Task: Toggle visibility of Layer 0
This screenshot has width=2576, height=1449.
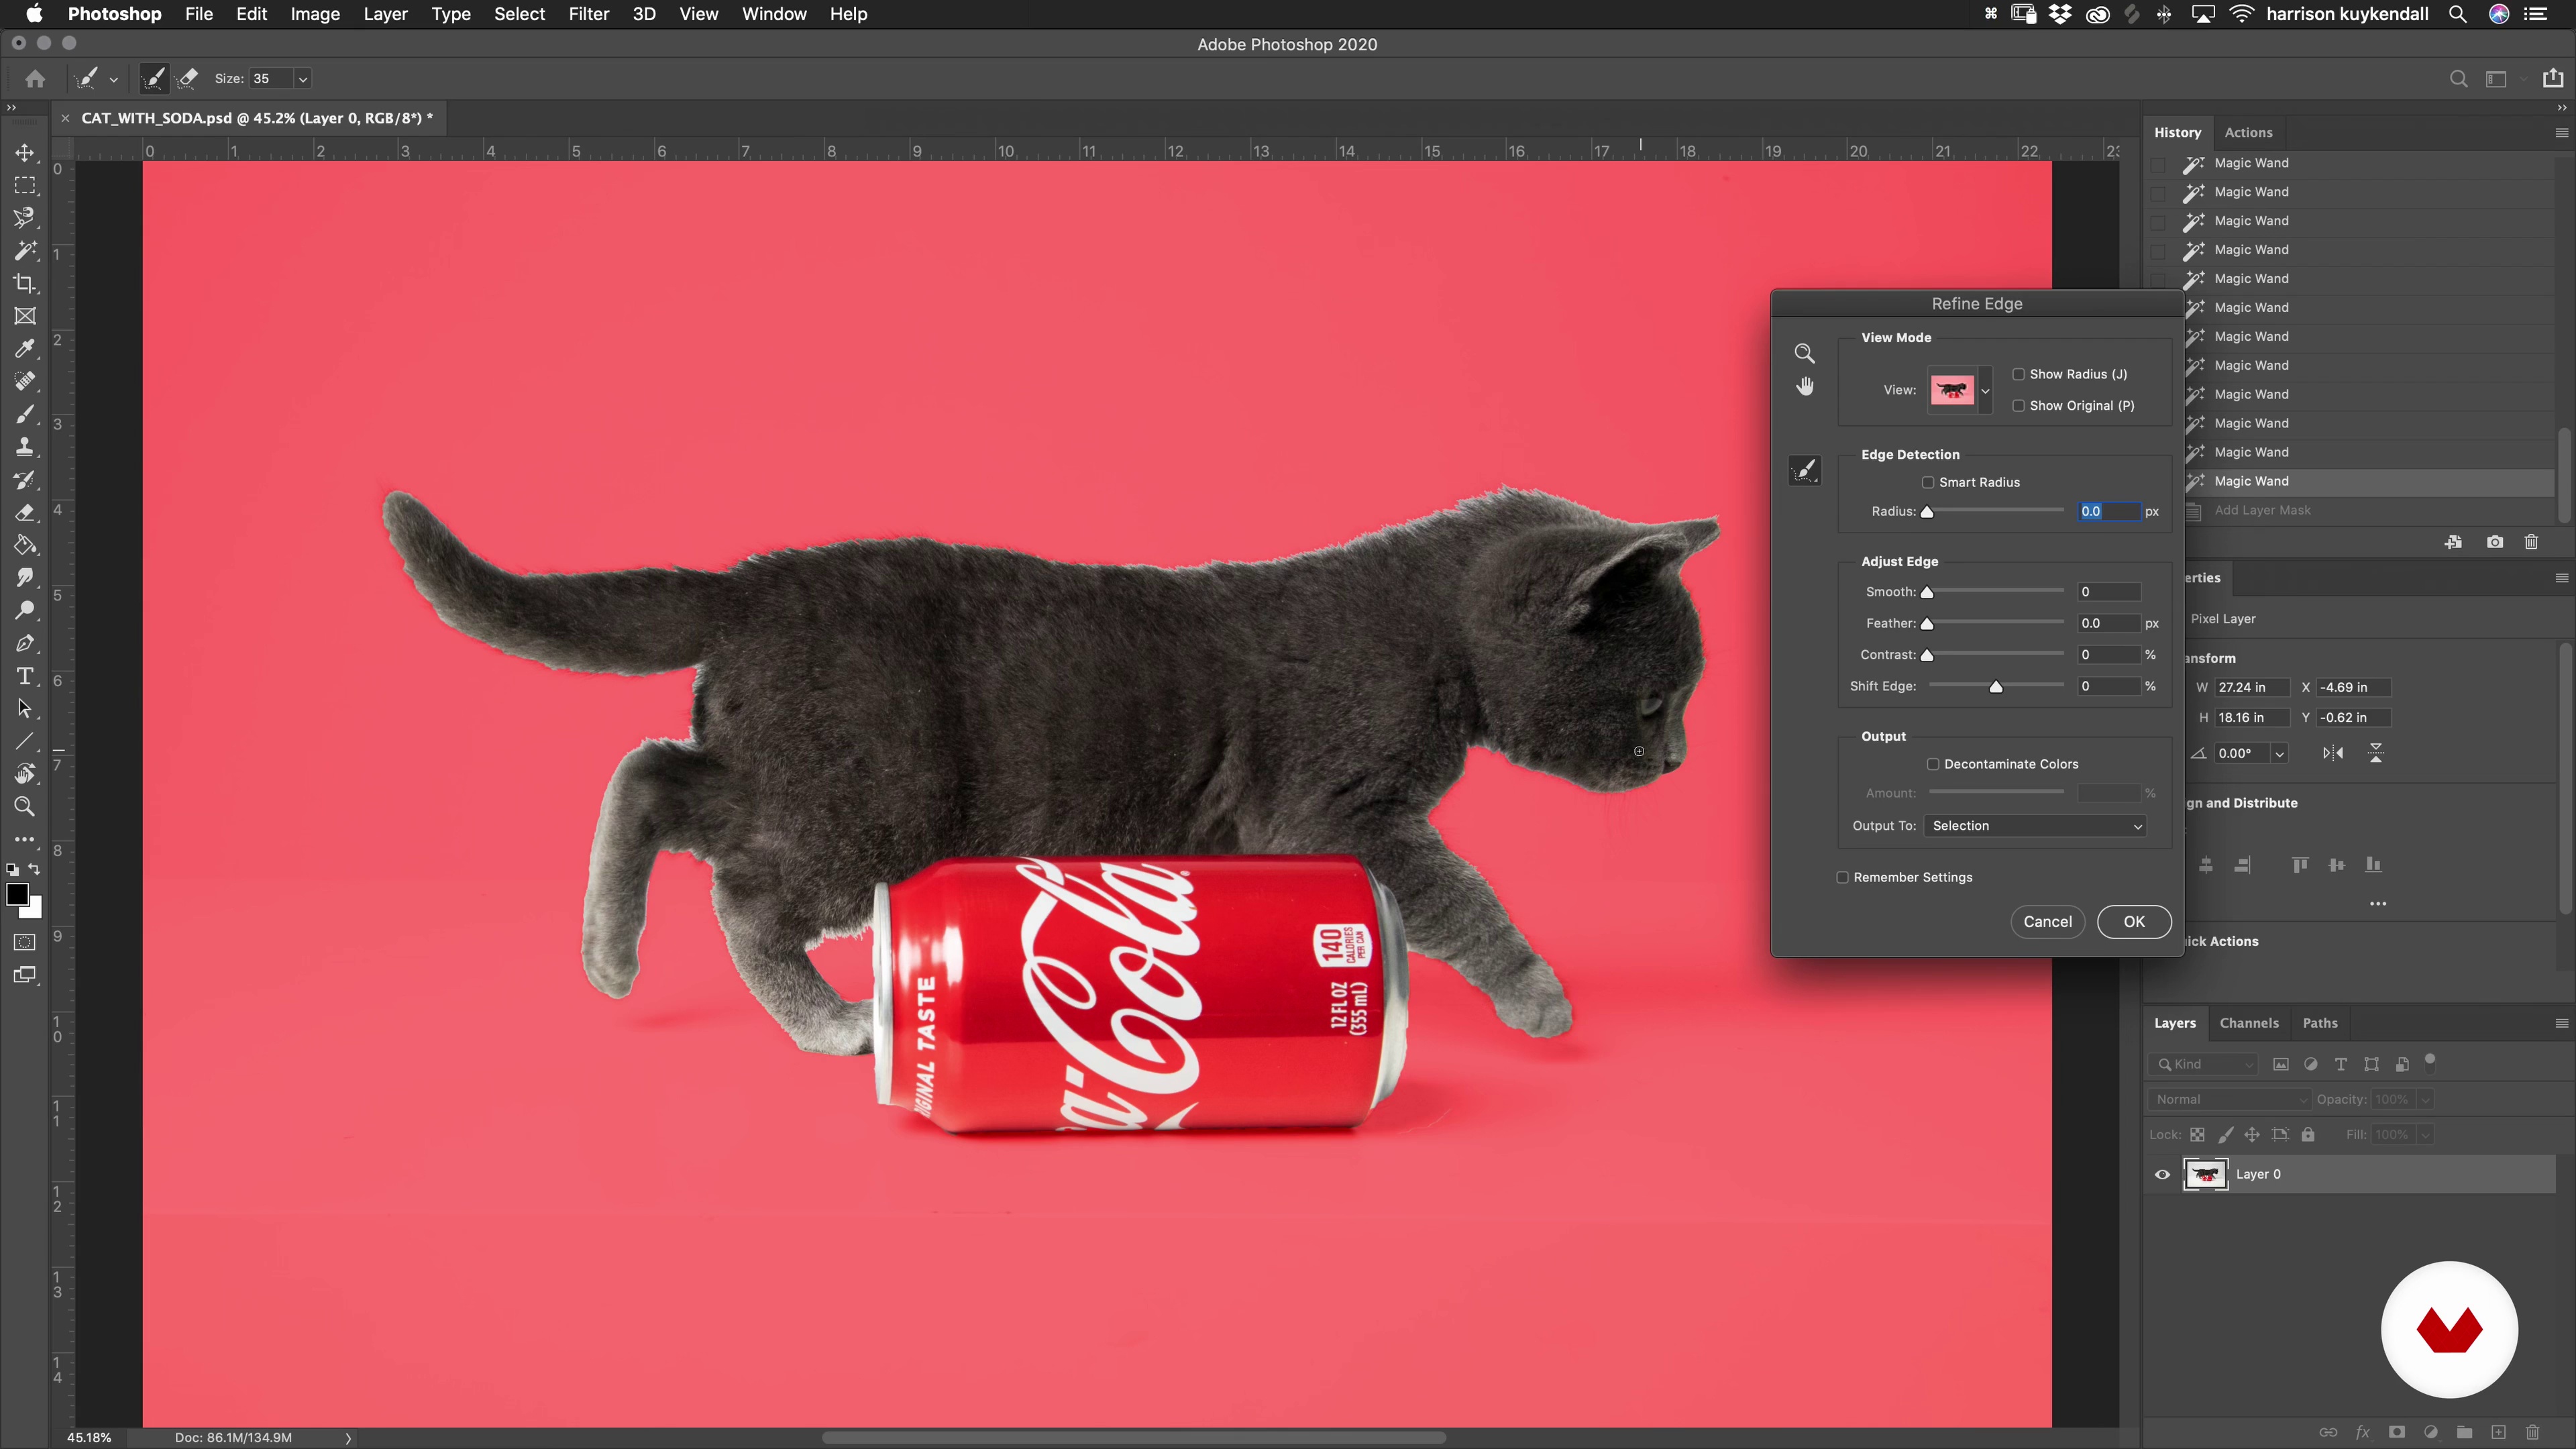Action: point(2162,1174)
